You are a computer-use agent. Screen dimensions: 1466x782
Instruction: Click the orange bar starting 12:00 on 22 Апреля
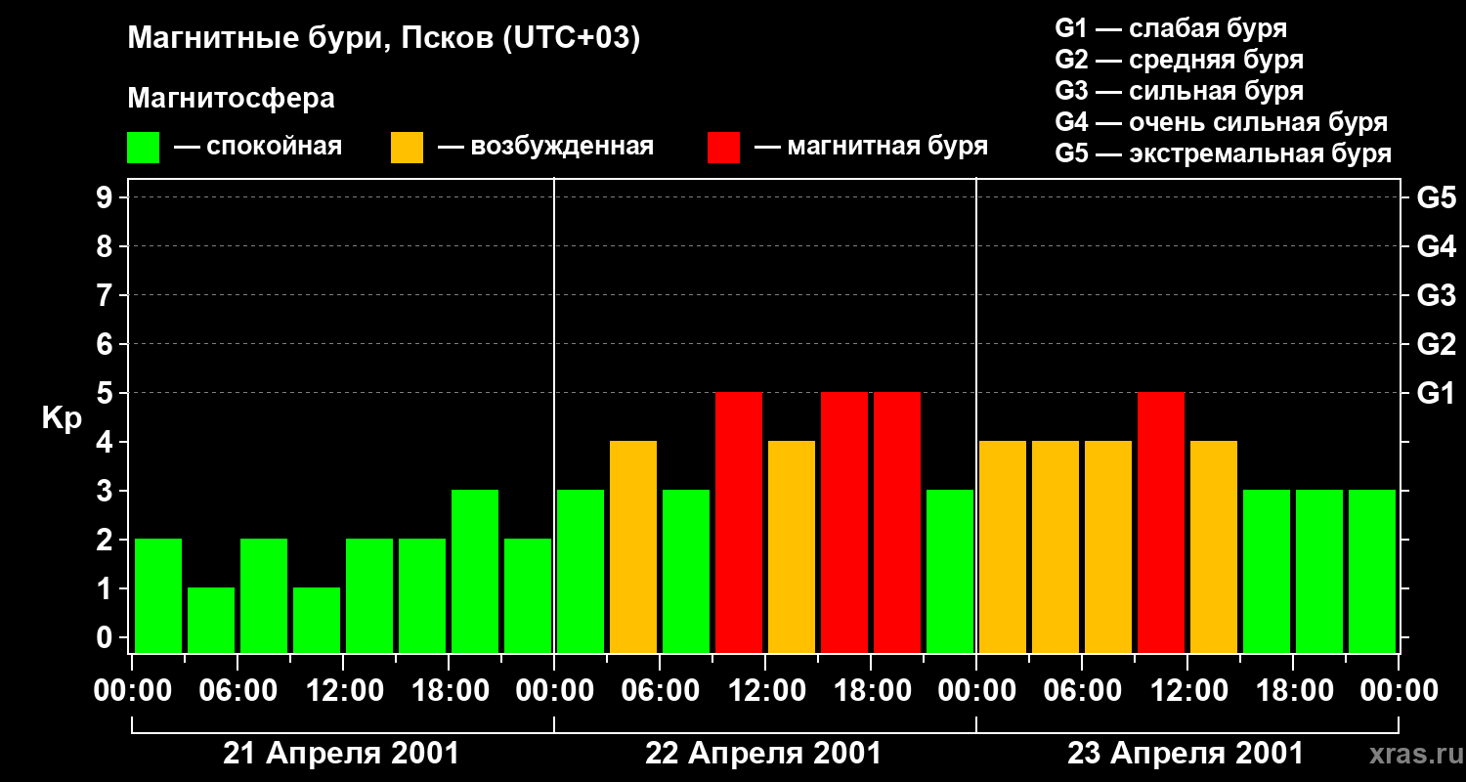[792, 546]
